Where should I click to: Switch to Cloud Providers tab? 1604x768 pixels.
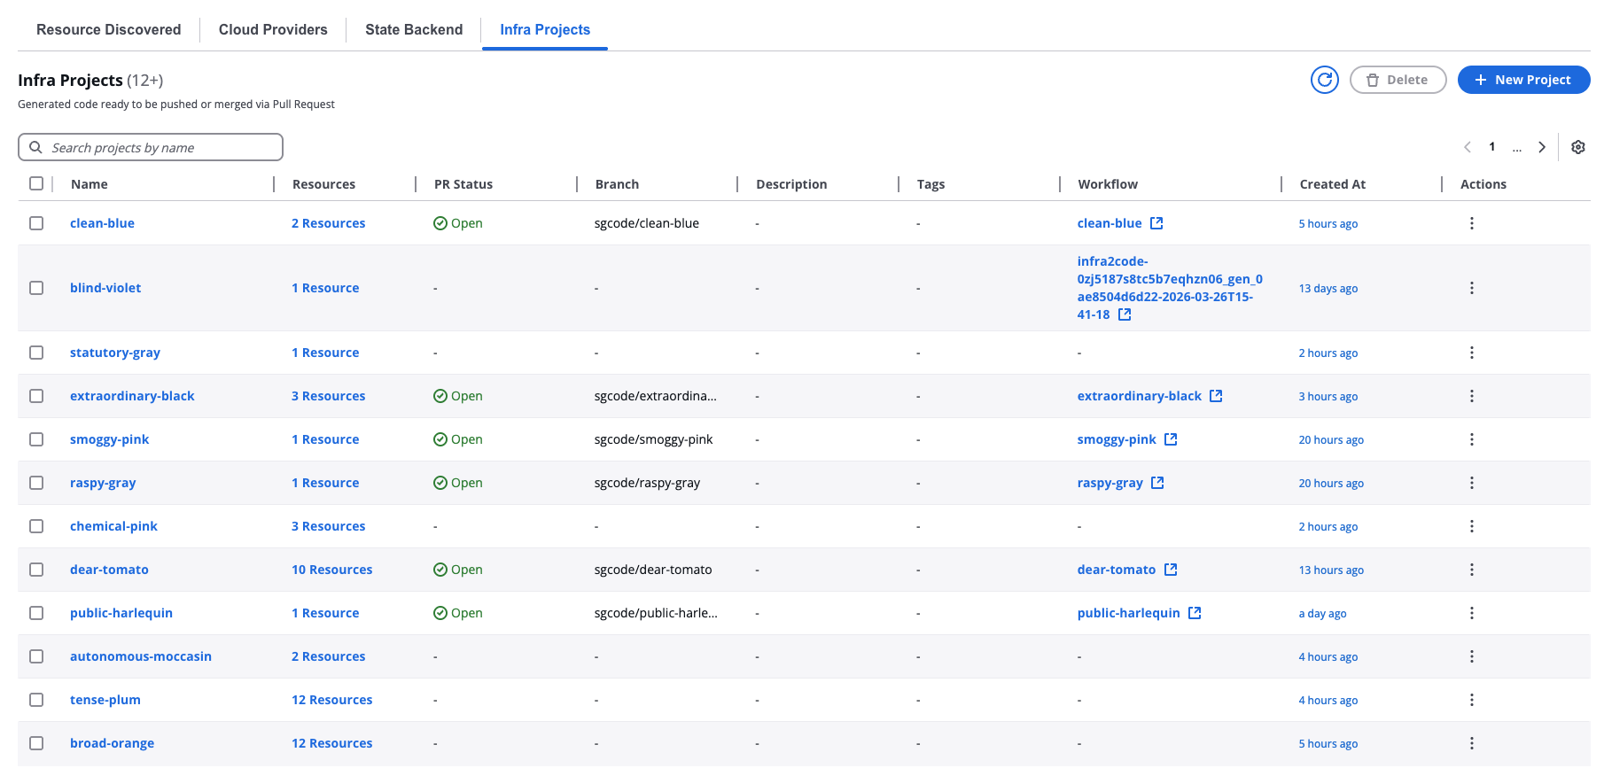click(x=273, y=29)
